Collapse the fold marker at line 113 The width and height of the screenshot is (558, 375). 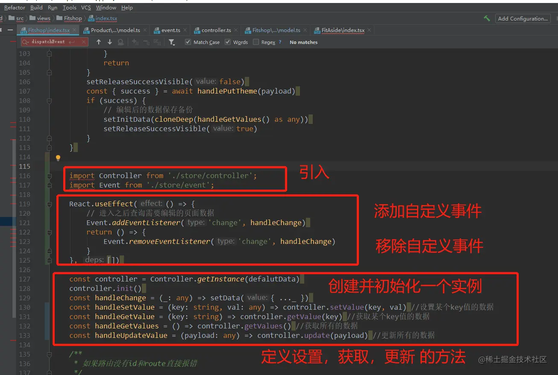49,147
